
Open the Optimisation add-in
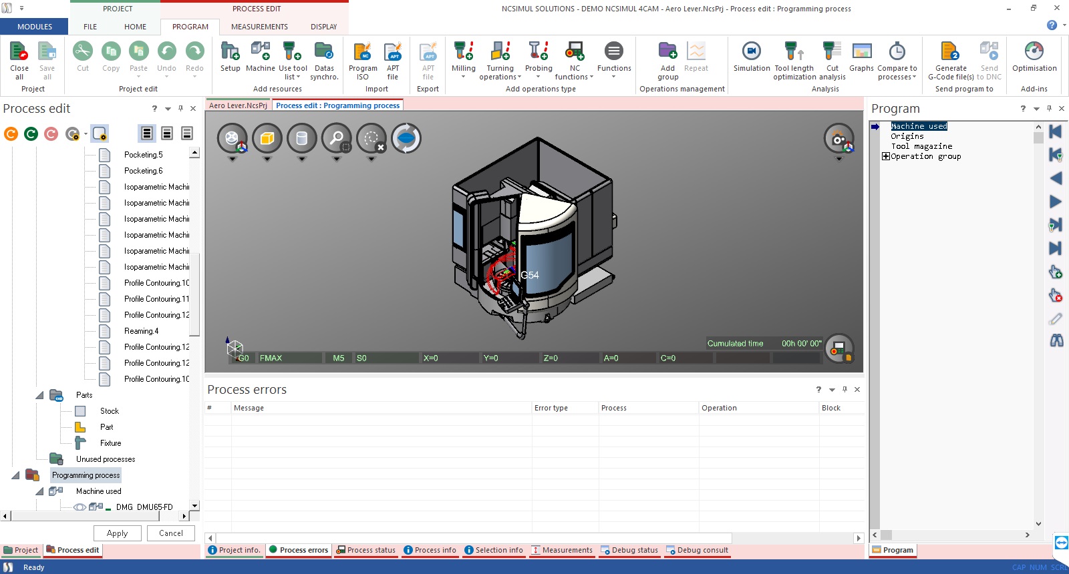click(x=1034, y=57)
